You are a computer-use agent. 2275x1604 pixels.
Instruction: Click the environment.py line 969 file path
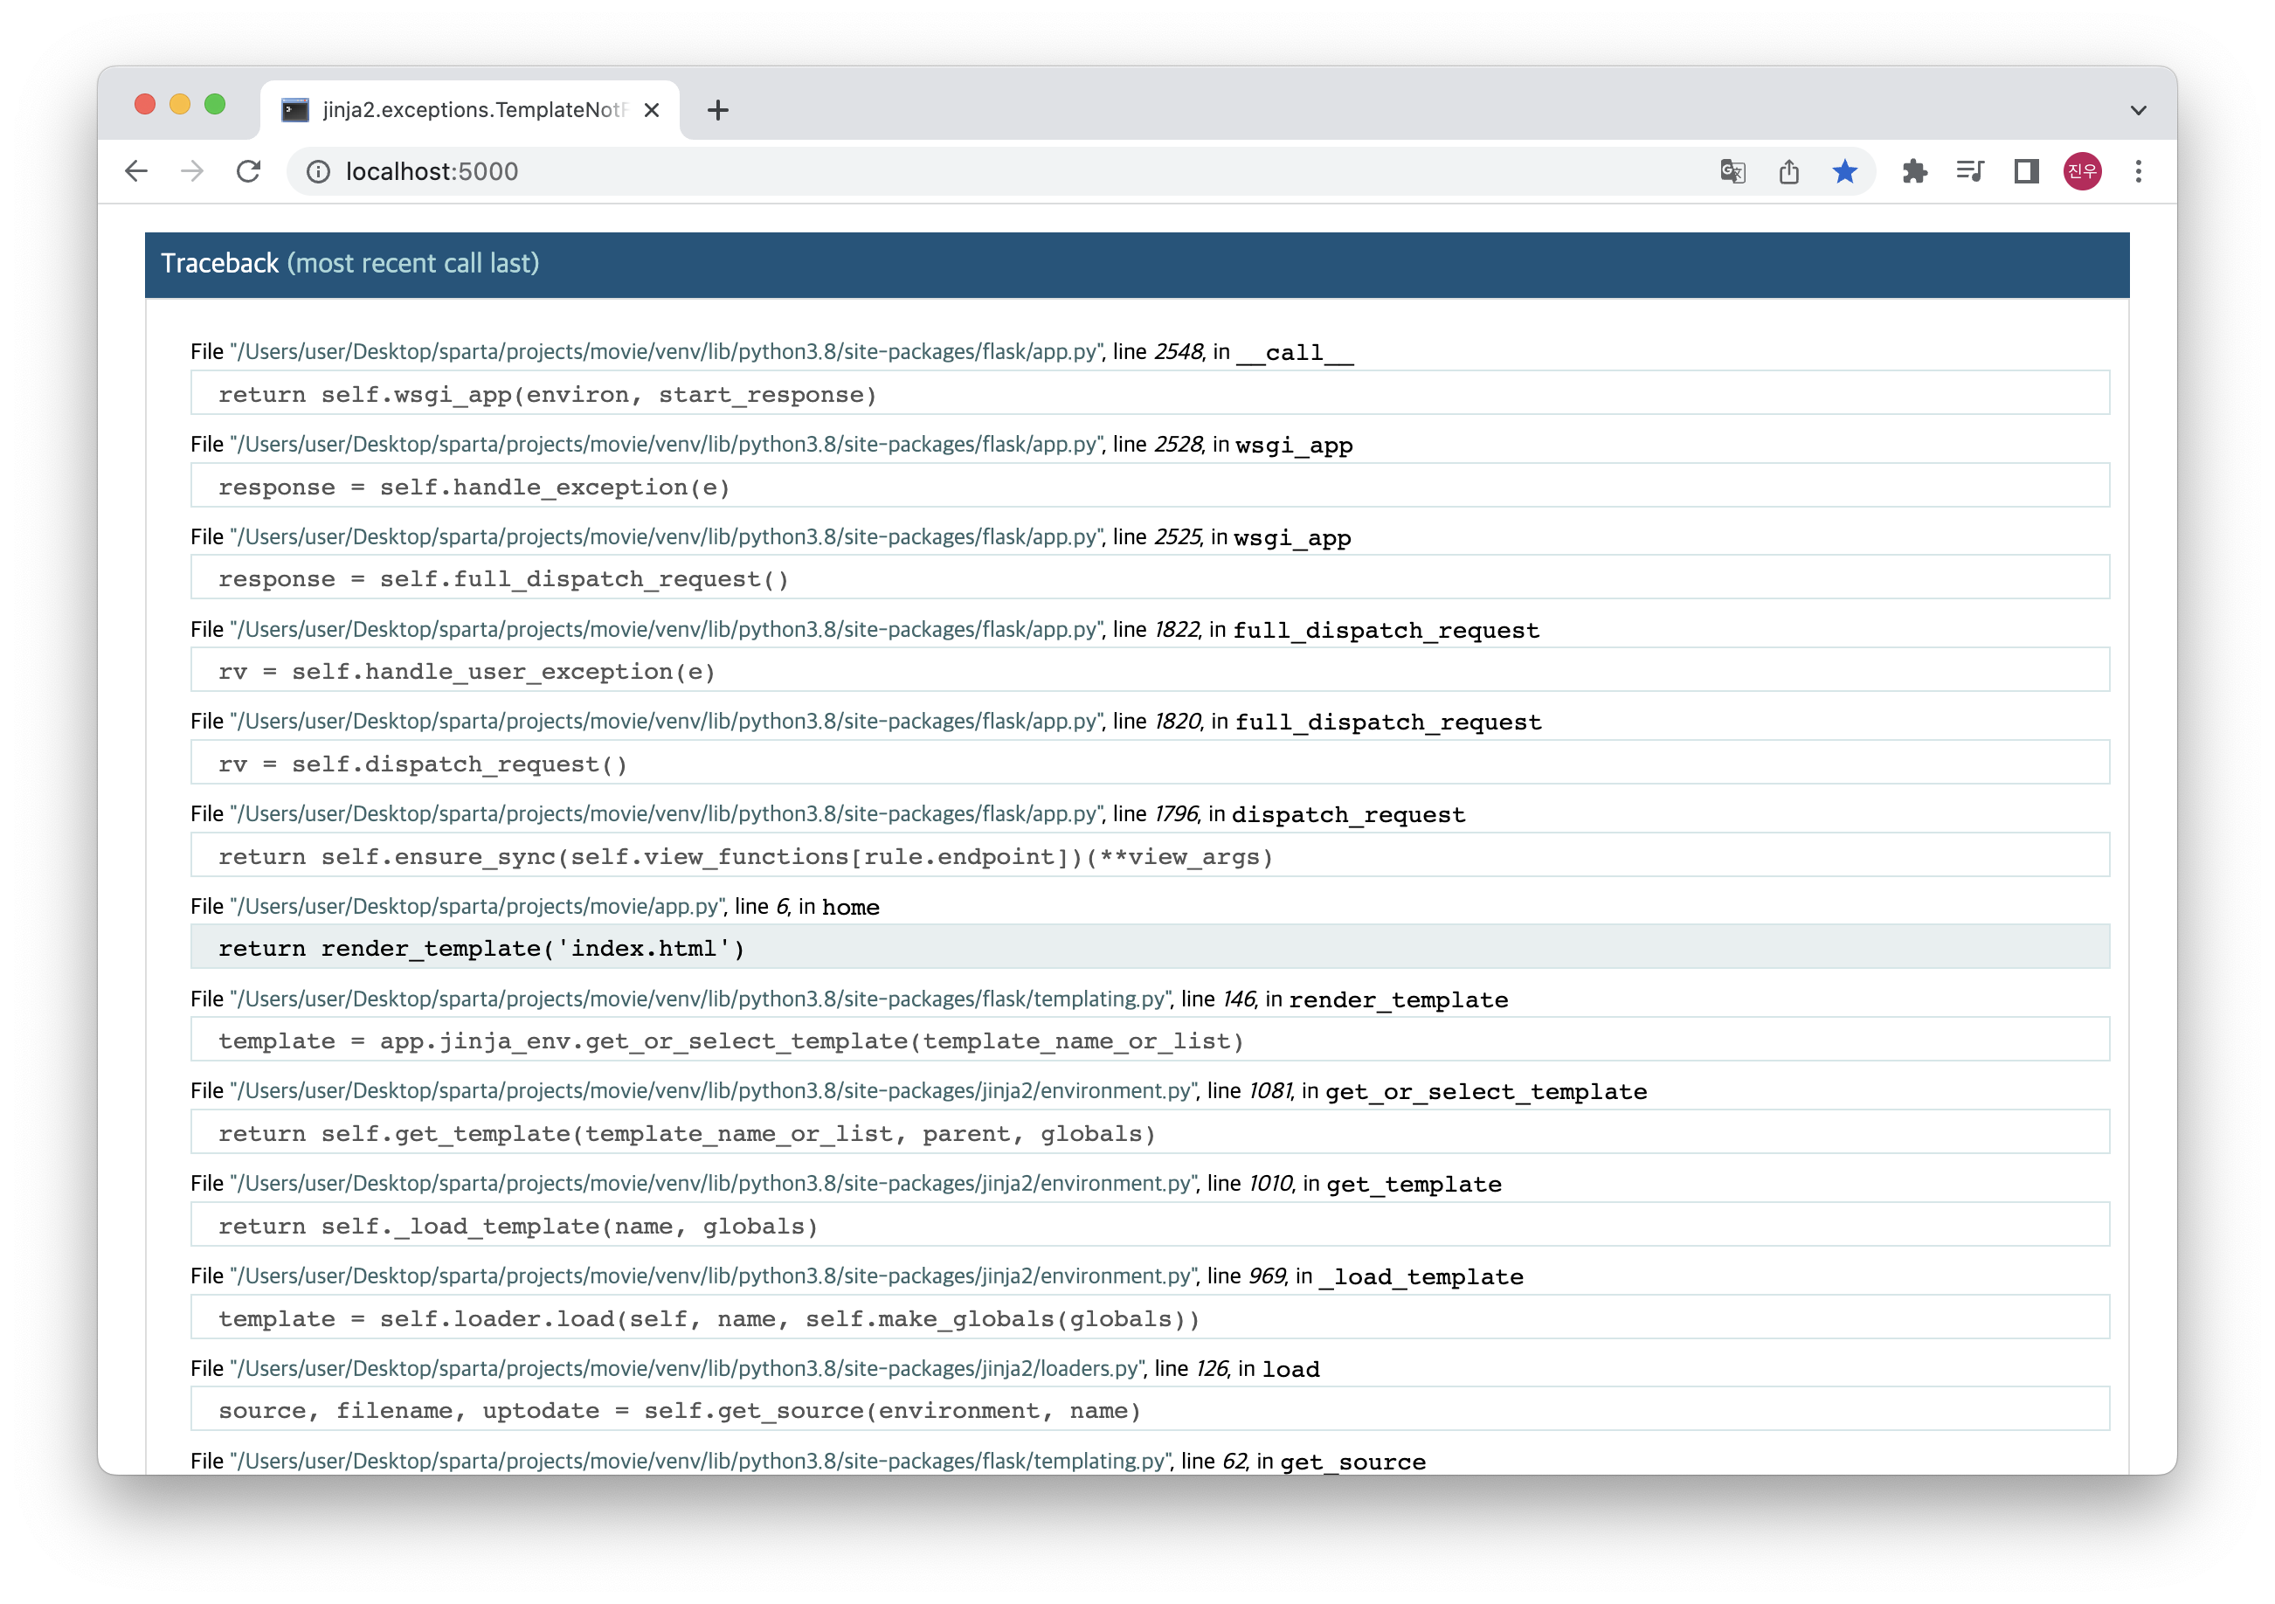click(x=715, y=1276)
